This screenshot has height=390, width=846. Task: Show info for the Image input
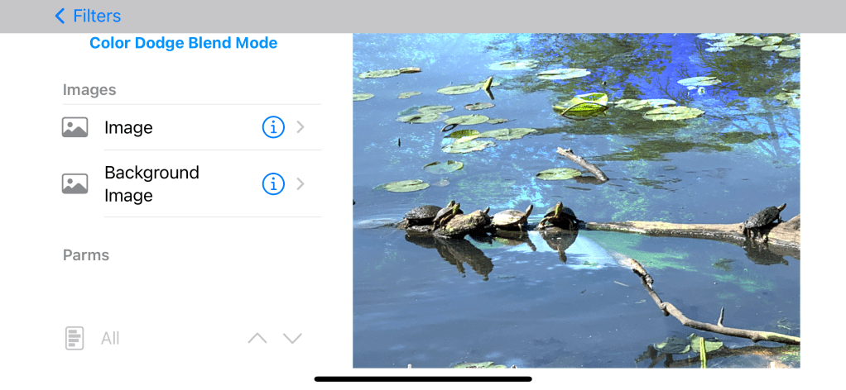coord(273,127)
